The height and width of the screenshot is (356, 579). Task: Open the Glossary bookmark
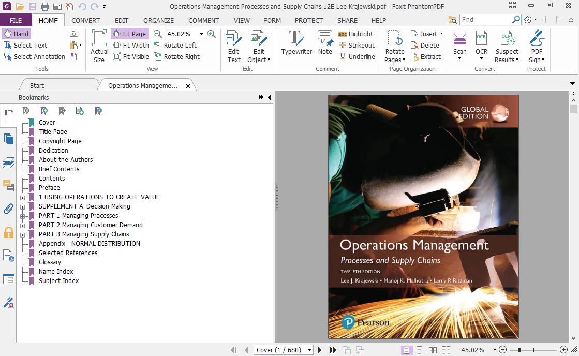coord(50,262)
